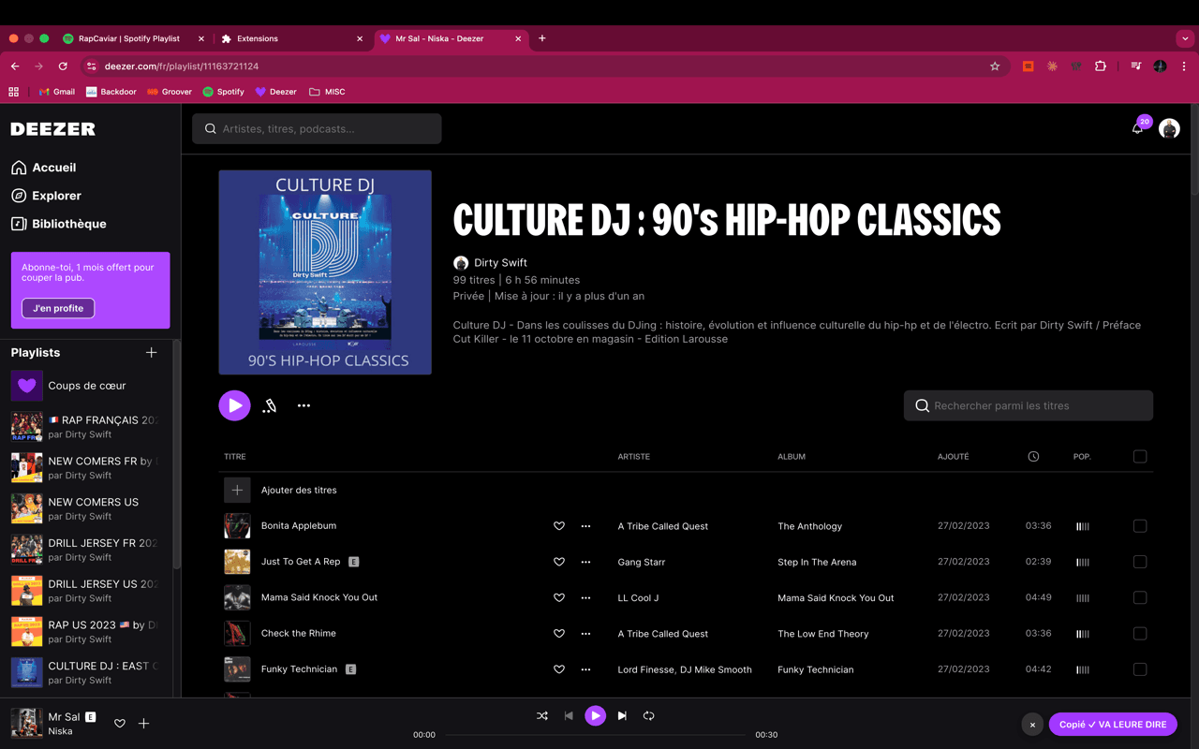Open the Chrome three-dot menu
The width and height of the screenshot is (1199, 749).
point(1184,66)
